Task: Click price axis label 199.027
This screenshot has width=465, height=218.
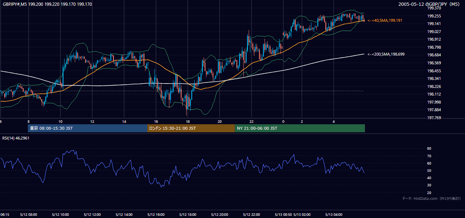Action: [434, 32]
